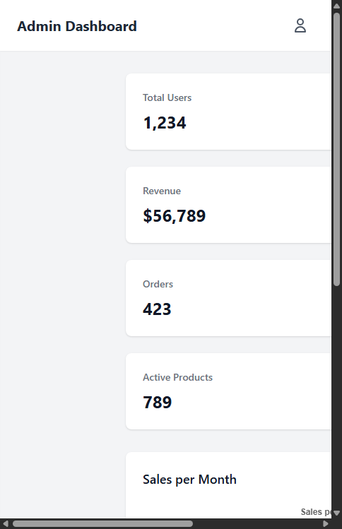Click the horizontal scrollbar right arrow
This screenshot has width=342, height=529.
pos(326,523)
